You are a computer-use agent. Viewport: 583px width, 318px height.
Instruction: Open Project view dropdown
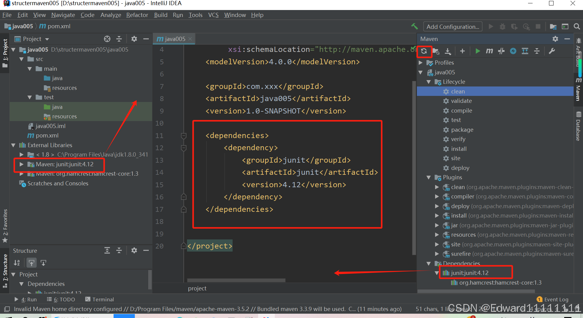point(47,39)
